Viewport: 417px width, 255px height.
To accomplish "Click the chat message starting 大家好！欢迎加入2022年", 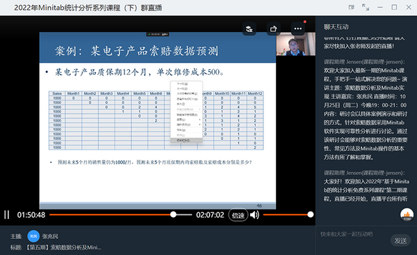I will [366, 190].
